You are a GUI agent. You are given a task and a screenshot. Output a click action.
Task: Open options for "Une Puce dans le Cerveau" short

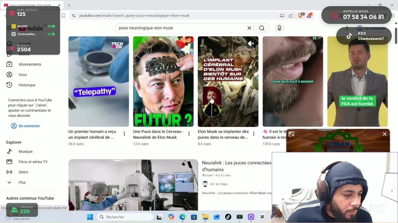point(189,134)
